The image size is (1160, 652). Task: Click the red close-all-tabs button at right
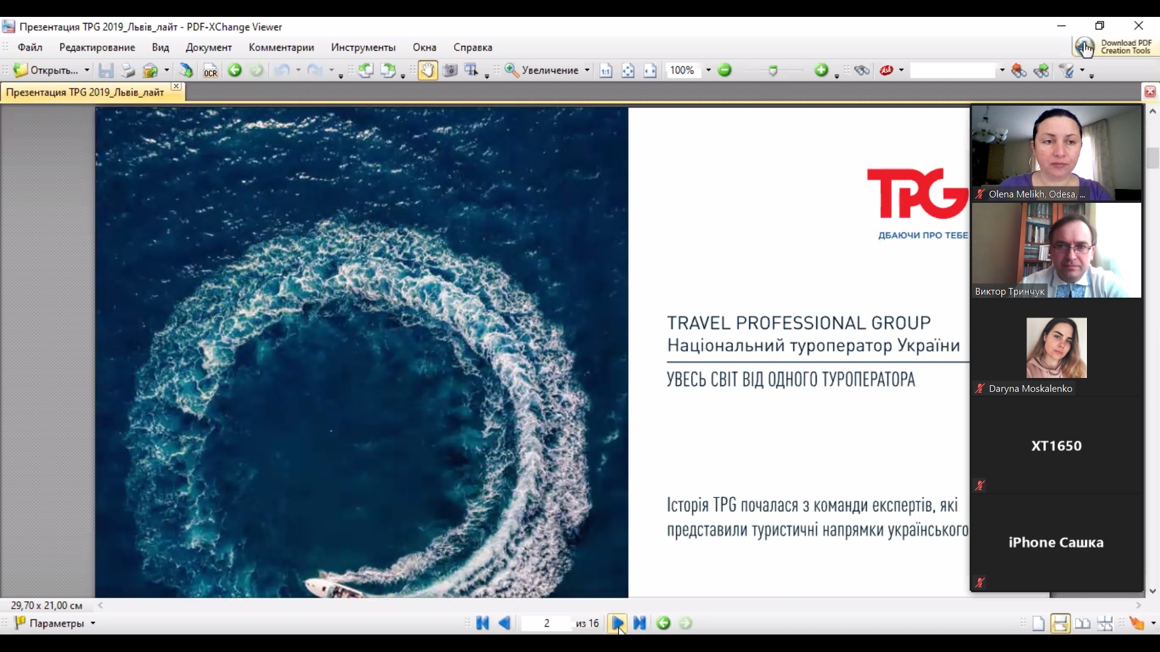tap(1150, 92)
